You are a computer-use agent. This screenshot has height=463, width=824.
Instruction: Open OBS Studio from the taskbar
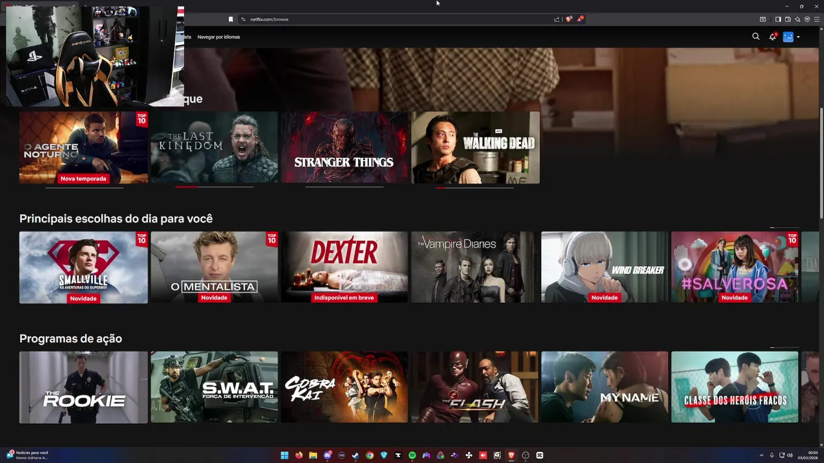[x=525, y=455]
